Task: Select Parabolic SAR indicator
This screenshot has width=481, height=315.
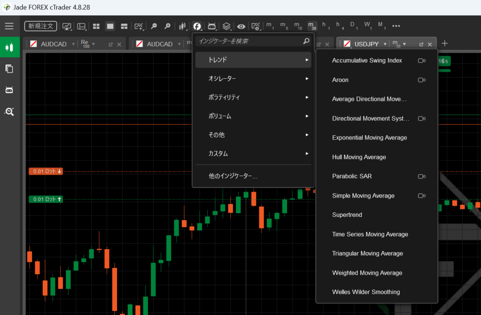Action: (x=352, y=176)
